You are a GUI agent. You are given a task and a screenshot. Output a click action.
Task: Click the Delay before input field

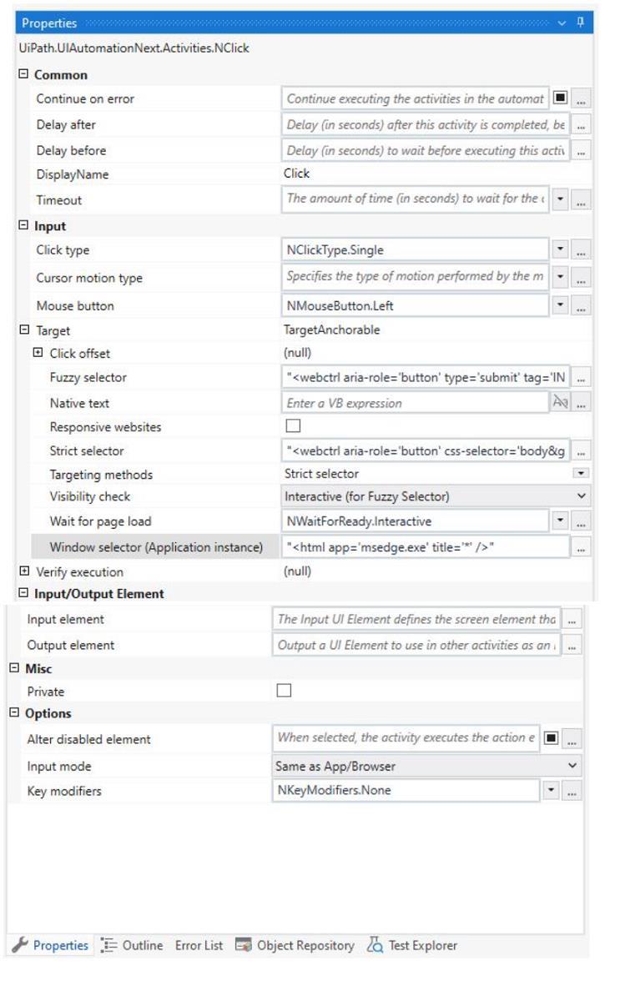pos(426,151)
